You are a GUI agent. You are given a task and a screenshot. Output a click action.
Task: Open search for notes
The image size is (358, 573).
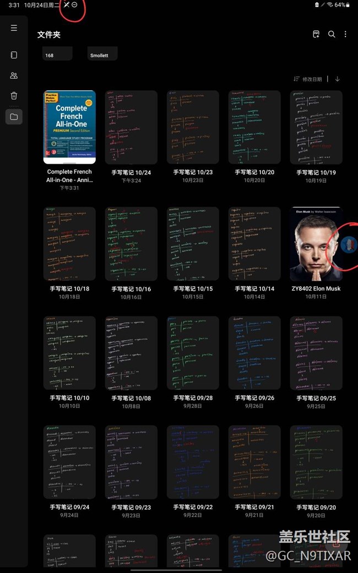tap(332, 34)
